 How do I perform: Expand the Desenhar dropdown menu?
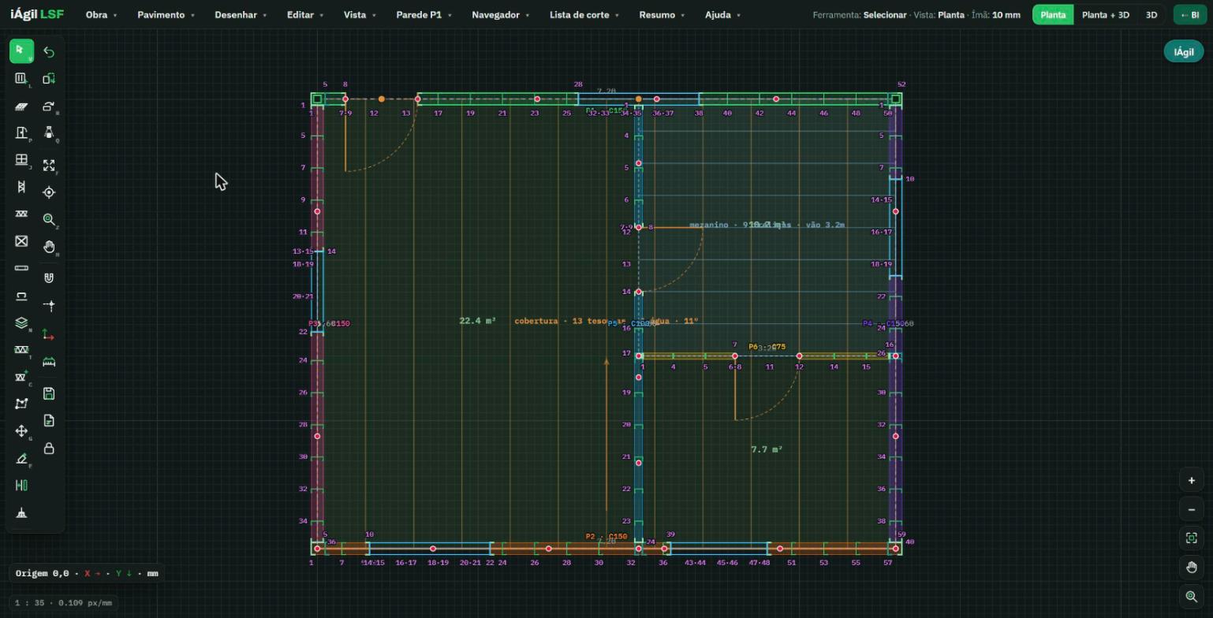click(241, 15)
